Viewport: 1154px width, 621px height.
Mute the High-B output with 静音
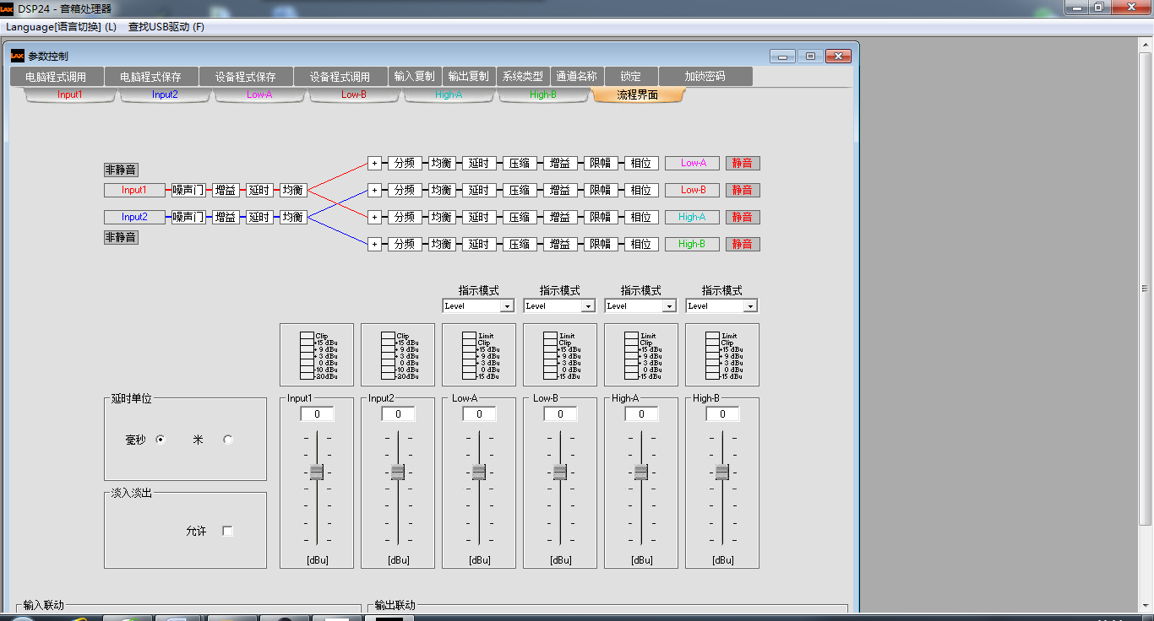coord(743,244)
